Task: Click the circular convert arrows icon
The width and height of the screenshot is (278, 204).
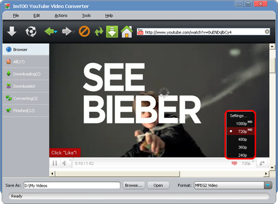Action: (x=31, y=32)
